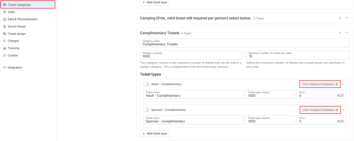Screen dimensions: 354x141
Task: Open more options for Adult - Complimentary ticket
Action: coord(344,84)
